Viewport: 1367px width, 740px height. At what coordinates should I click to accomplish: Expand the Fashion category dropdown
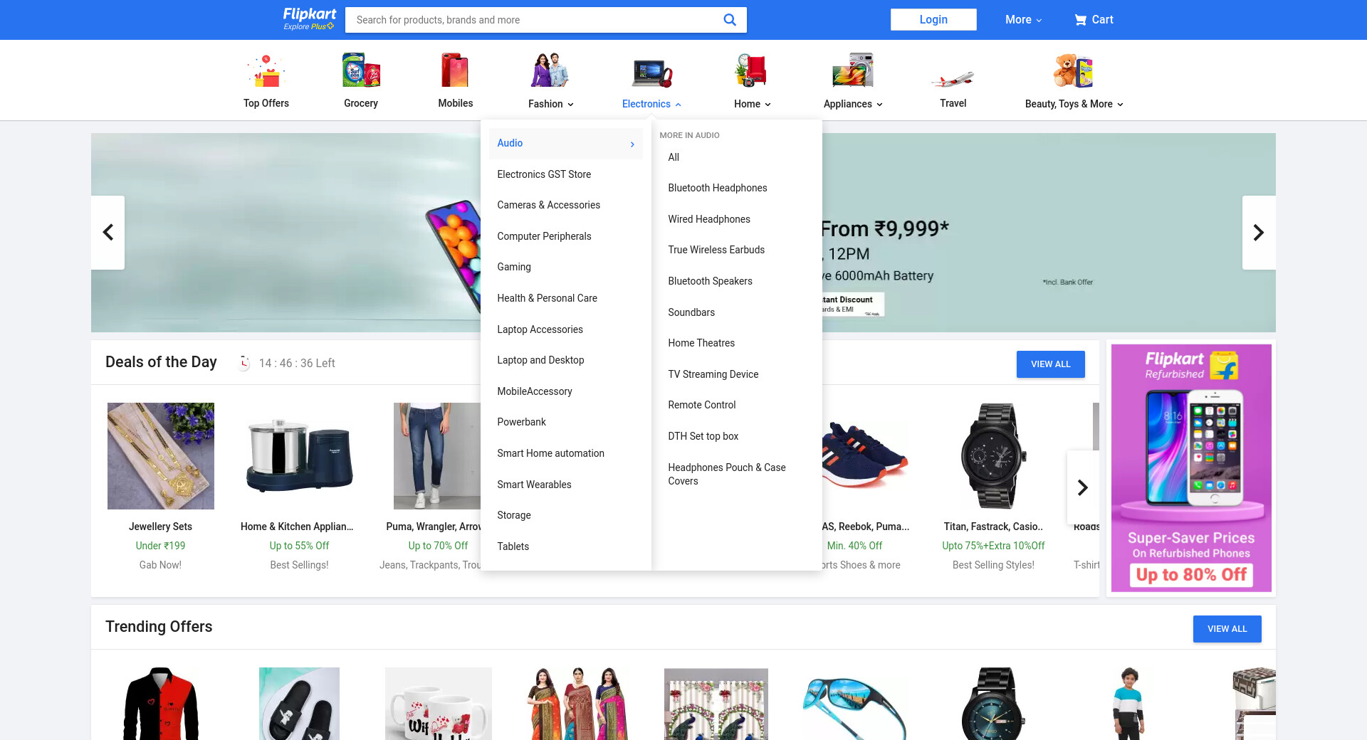550,104
